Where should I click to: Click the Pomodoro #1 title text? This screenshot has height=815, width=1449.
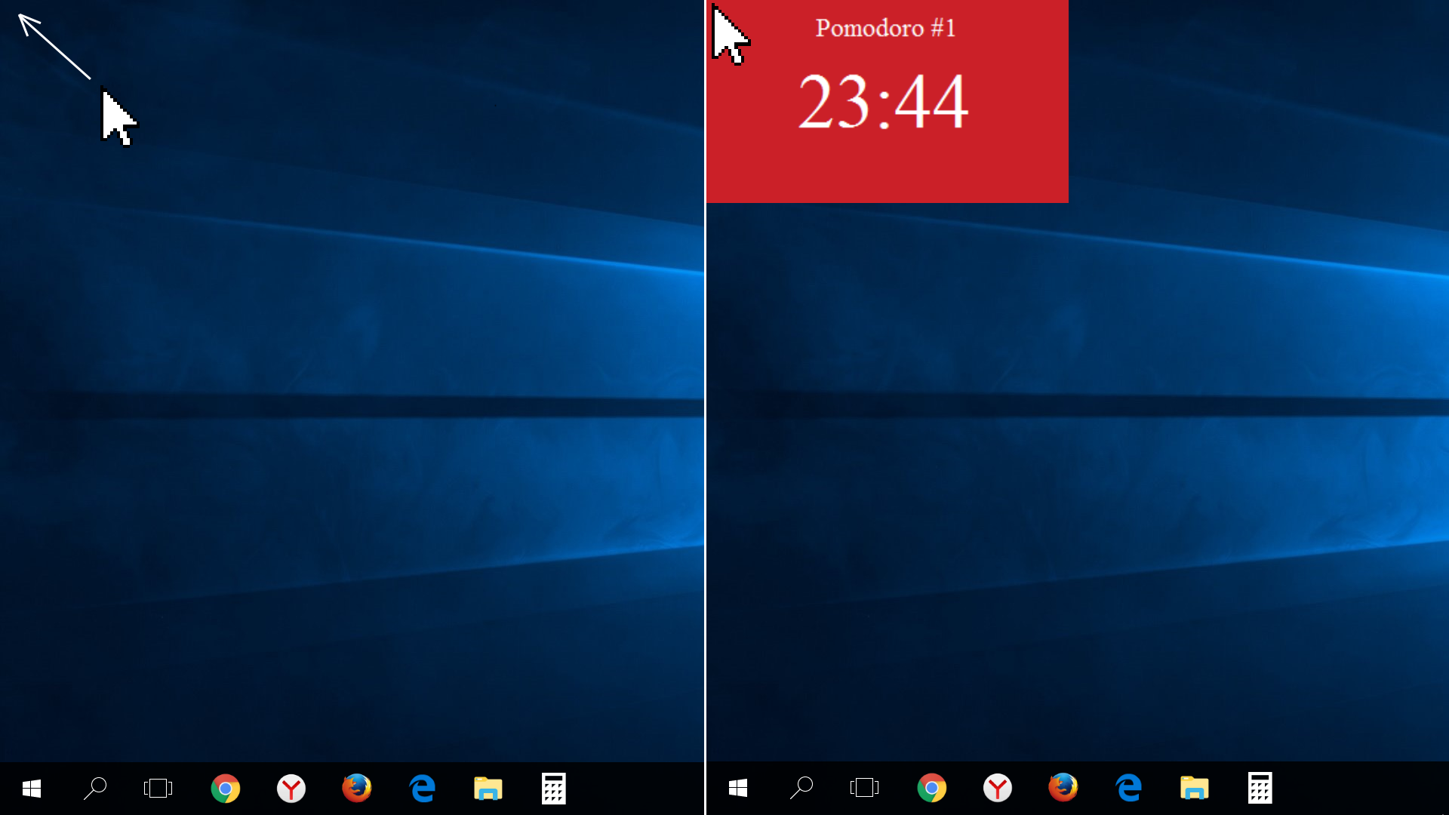[x=885, y=28]
